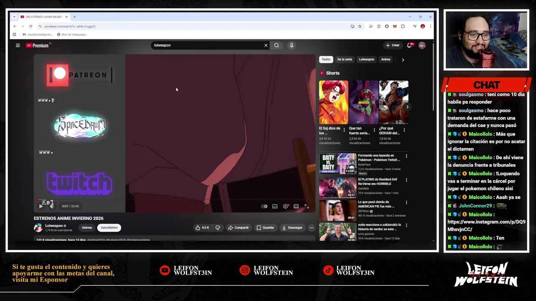Go to YouTube Premium home logo
Viewport: 536px width, 301px height.
point(38,45)
